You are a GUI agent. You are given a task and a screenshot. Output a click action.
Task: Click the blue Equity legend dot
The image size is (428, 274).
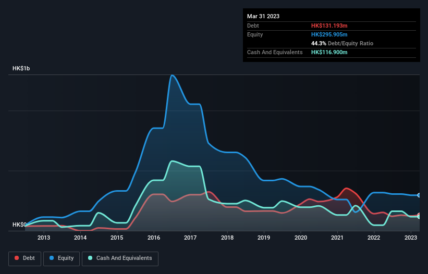(51, 258)
